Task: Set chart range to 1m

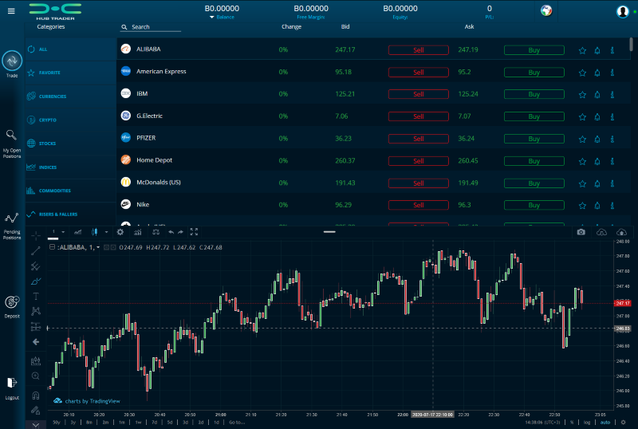Action: [122, 423]
